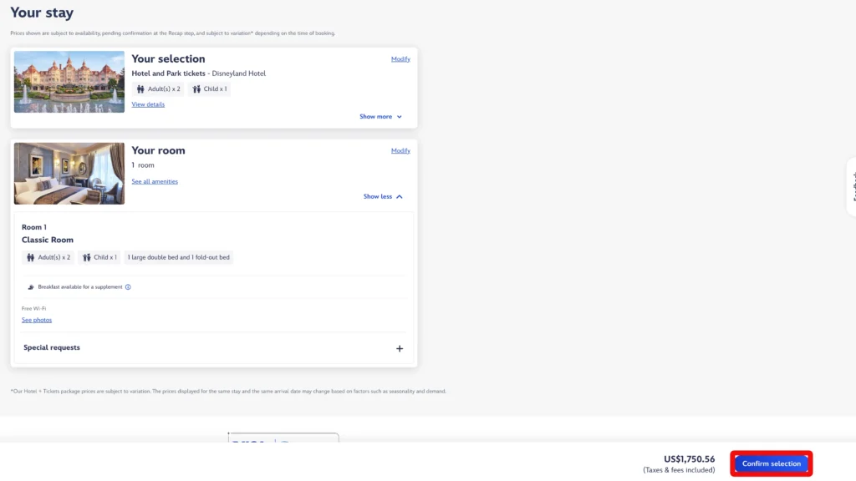Click the Show less upward chevron
The width and height of the screenshot is (856, 481).
pyautogui.click(x=399, y=196)
